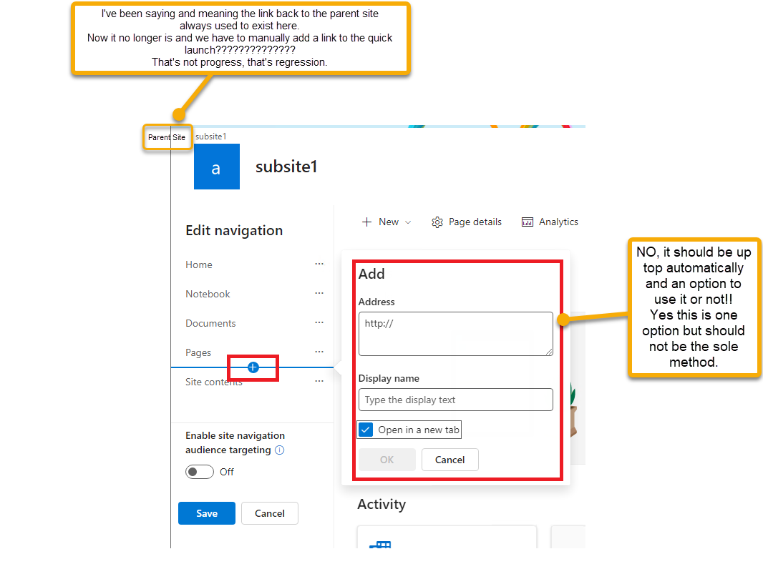Open the ellipsis menu next to Pages
763x564 pixels.
click(319, 352)
